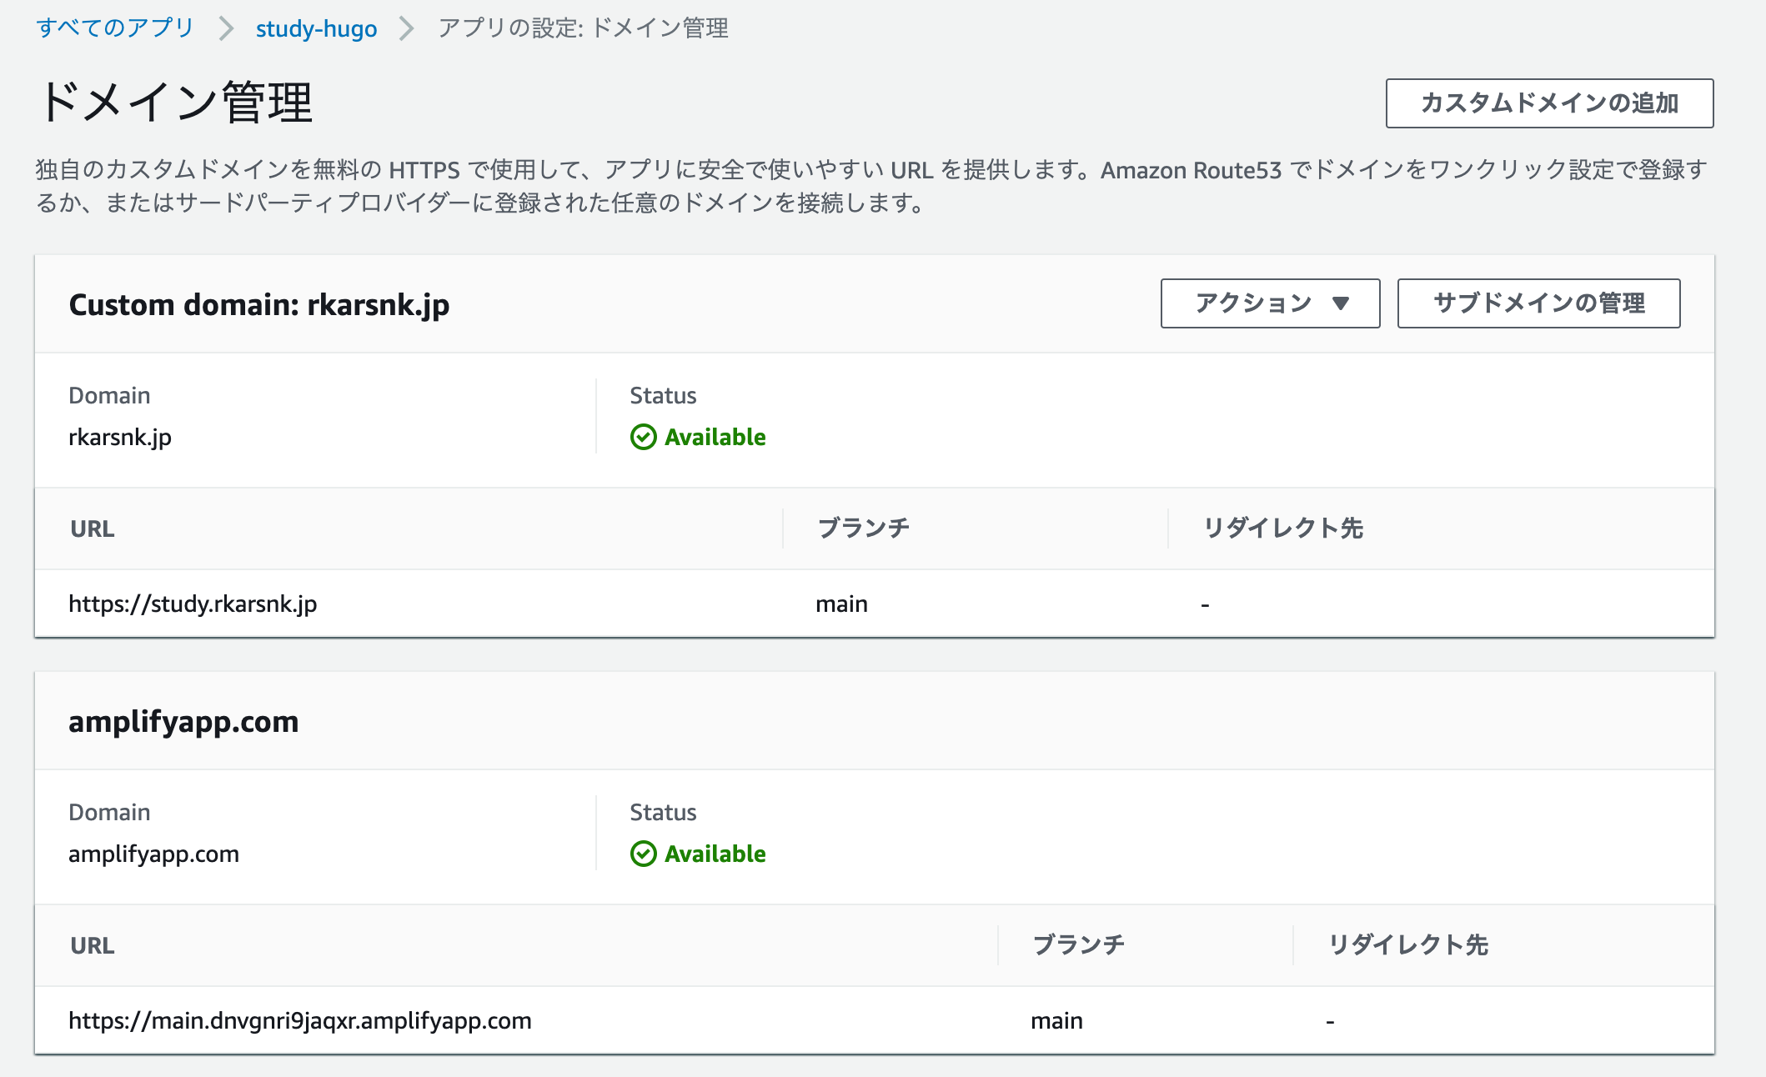Click the Available check icon for rkarsnk.jp
1766x1077 pixels.
643,437
